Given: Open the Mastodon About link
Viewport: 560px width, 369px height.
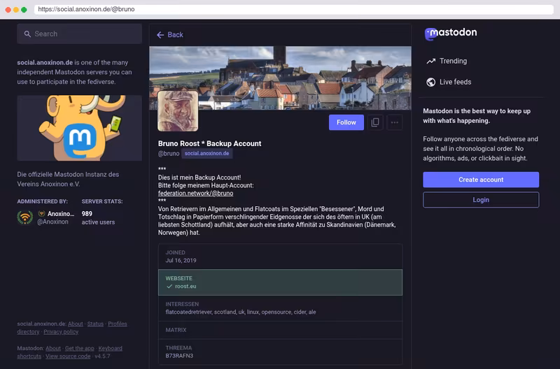Looking at the screenshot, I should (53, 348).
